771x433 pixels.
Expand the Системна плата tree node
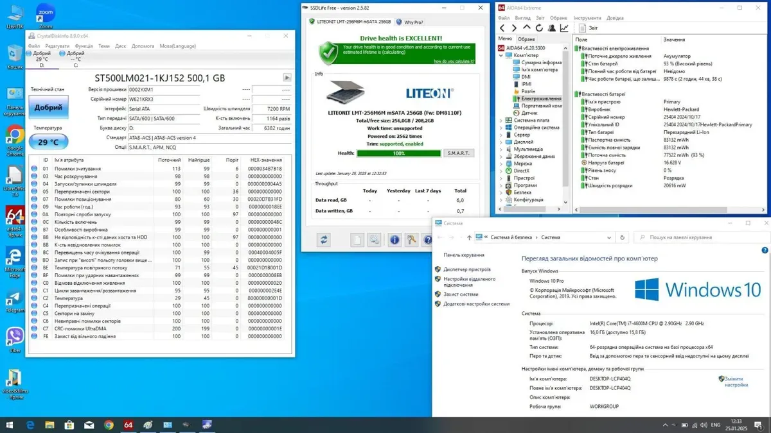501,120
